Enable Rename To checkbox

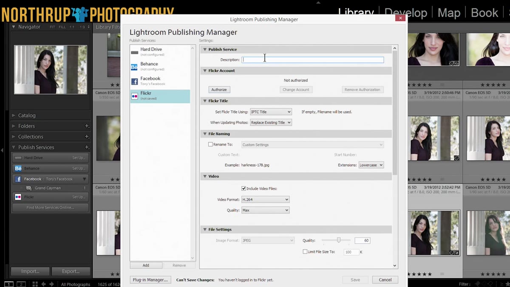click(x=210, y=144)
